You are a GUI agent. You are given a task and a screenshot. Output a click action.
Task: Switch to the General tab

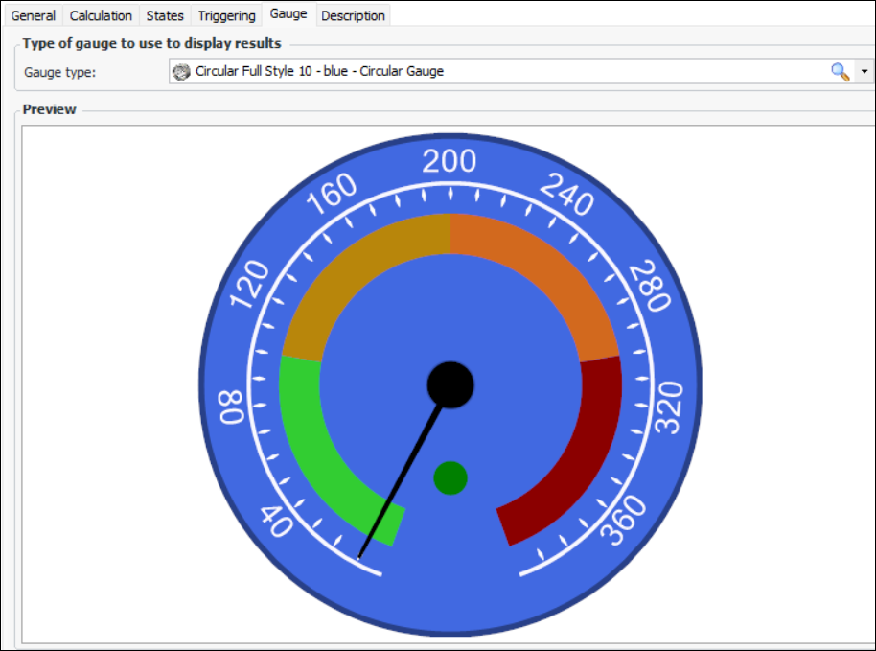[34, 15]
